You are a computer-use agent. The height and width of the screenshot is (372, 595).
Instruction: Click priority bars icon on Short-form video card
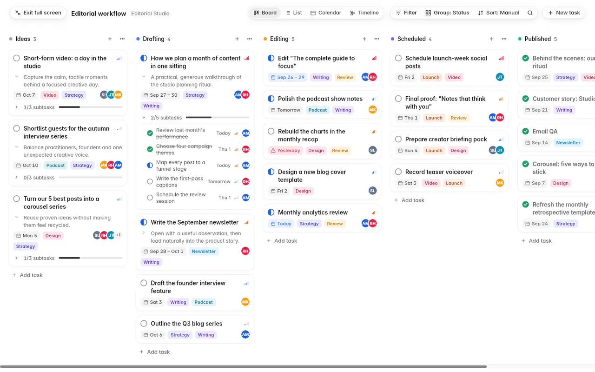[x=119, y=58]
